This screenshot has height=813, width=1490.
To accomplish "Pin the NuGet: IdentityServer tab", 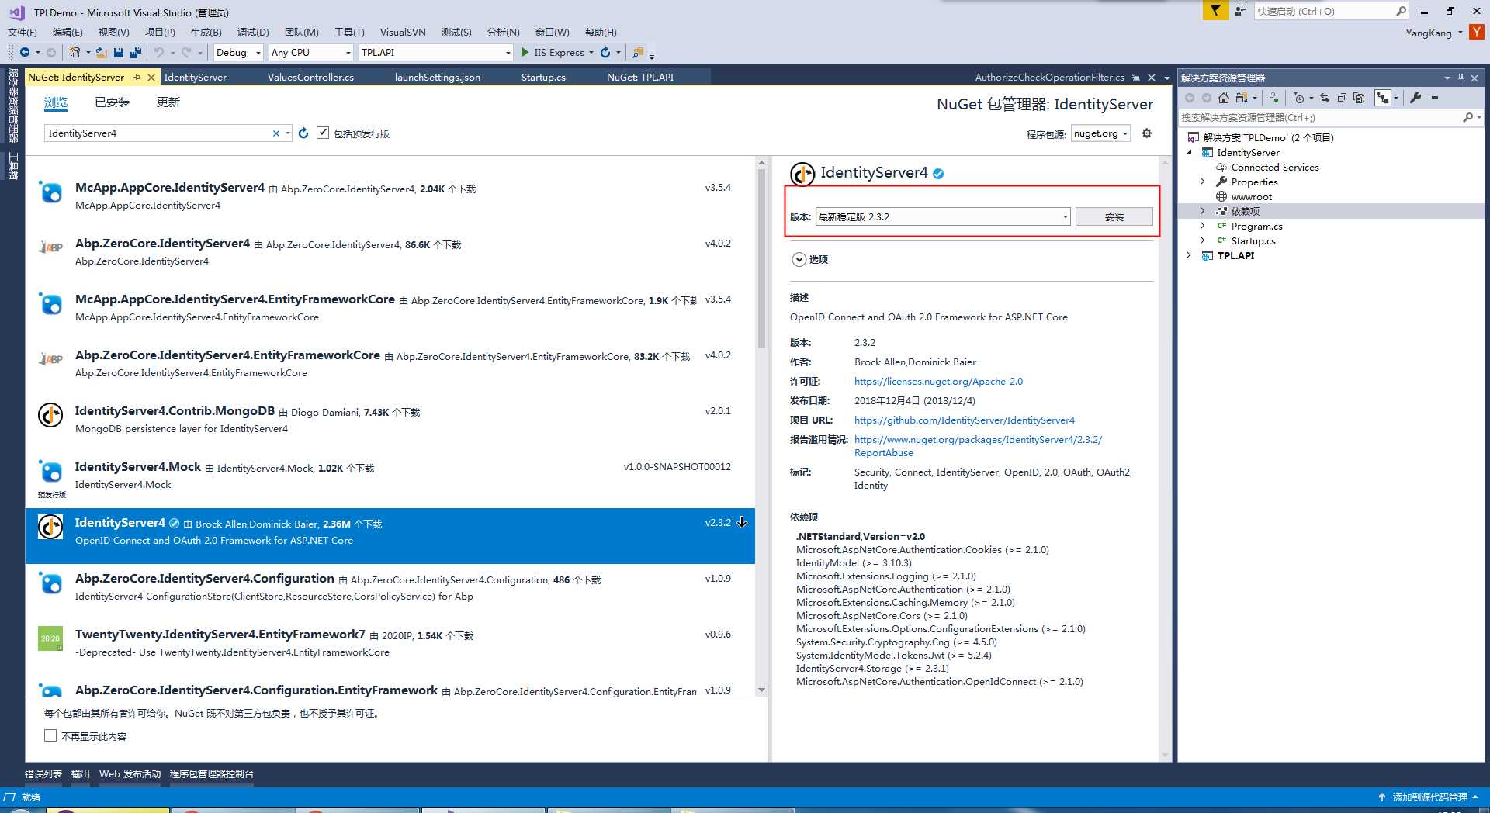I will tap(137, 78).
